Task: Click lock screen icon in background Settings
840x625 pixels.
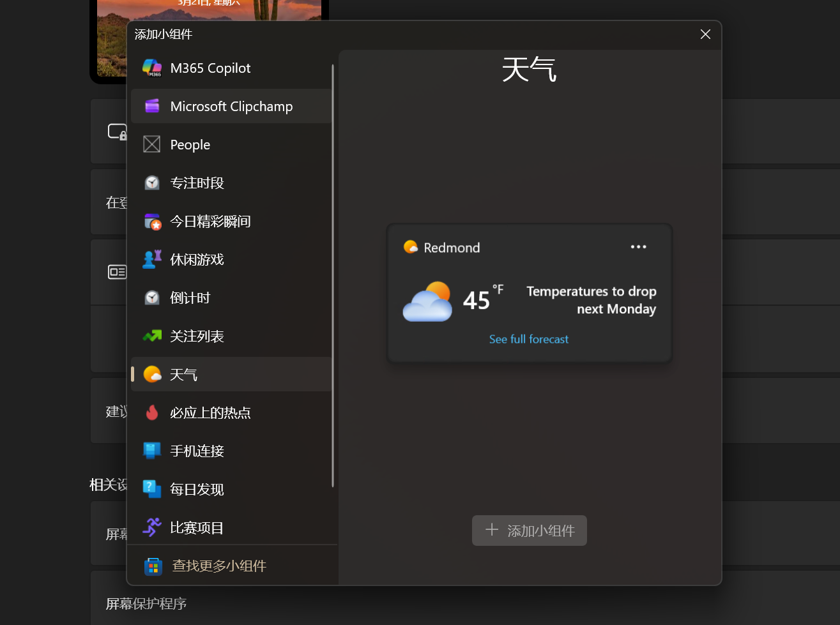Action: point(118,132)
